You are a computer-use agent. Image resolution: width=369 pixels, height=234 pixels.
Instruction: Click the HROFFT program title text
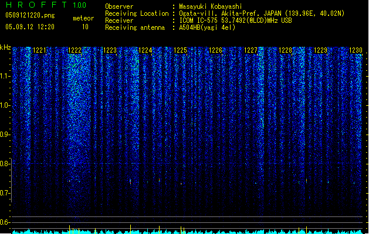coord(36,5)
